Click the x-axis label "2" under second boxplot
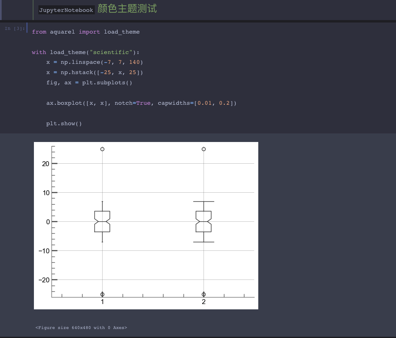Image resolution: width=396 pixels, height=338 pixels. pyautogui.click(x=203, y=302)
